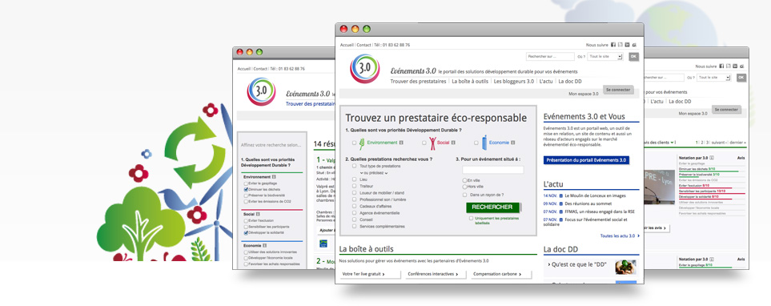Image resolution: width=771 pixels, height=306 pixels.
Task: Click the blue Economie icon
Action: 484,142
